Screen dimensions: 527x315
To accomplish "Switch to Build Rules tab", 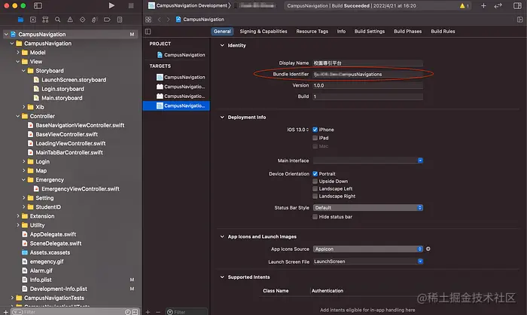I will pyautogui.click(x=443, y=32).
